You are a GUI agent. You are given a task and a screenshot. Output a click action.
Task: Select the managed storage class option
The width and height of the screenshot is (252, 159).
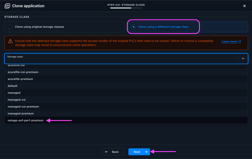point(126,93)
